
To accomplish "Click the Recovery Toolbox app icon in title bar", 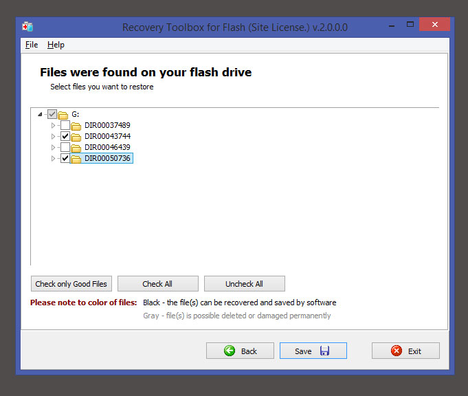I will (27, 27).
